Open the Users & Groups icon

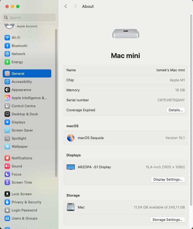coord(7,218)
